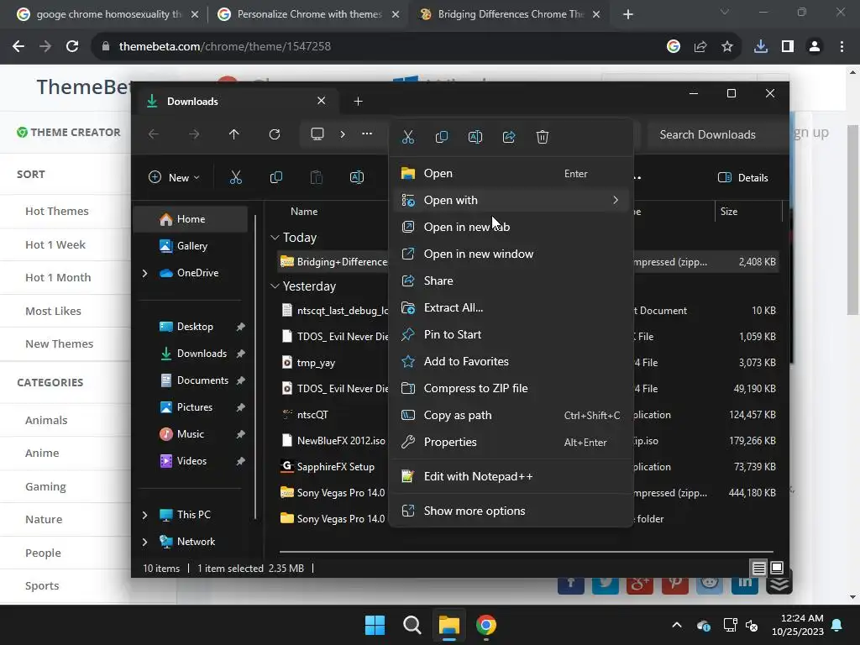Viewport: 860px width, 645px height.
Task: Collapse the Yesterday file group
Action: [x=275, y=286]
